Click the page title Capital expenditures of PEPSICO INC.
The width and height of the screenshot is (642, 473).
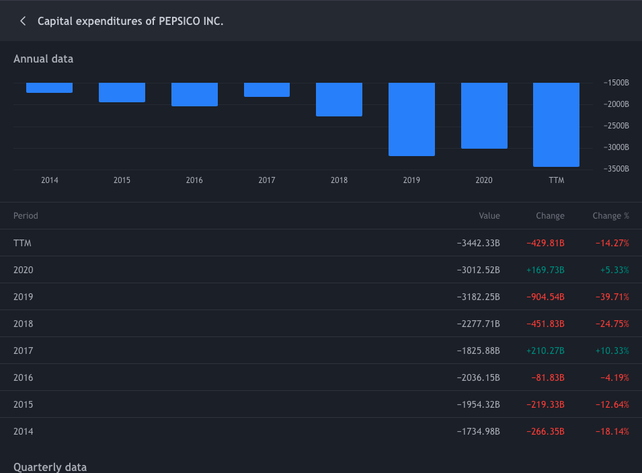coord(130,21)
